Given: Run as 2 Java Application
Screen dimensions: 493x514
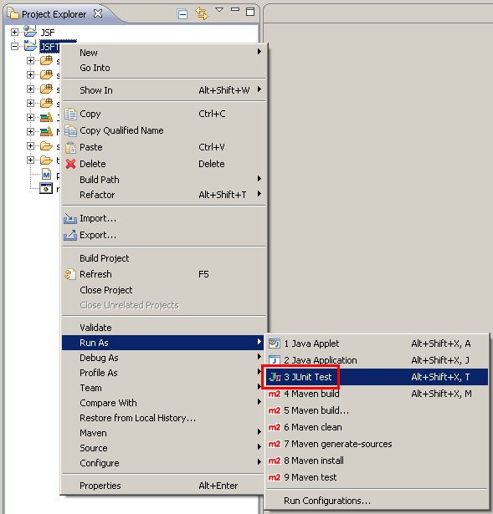Looking at the screenshot, I should [377, 360].
